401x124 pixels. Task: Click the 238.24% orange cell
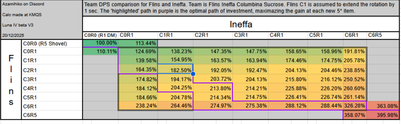pos(138,106)
